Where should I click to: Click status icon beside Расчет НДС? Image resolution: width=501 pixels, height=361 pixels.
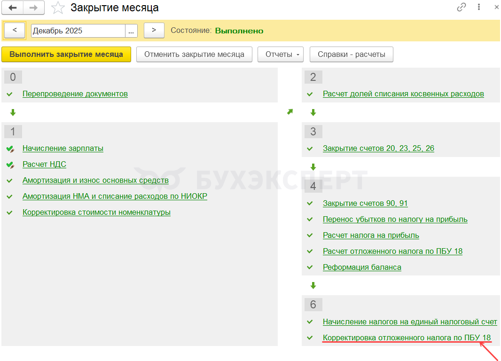10,165
